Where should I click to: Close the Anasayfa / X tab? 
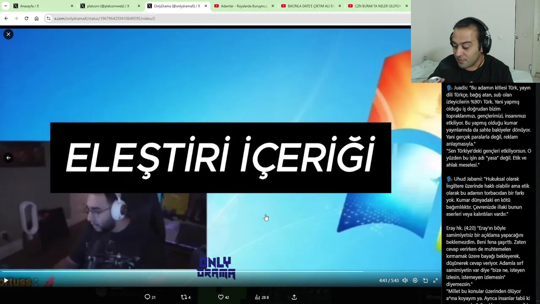[72, 6]
